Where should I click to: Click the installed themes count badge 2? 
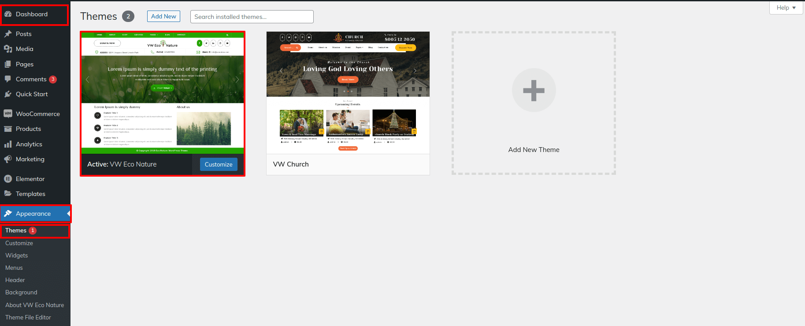128,16
